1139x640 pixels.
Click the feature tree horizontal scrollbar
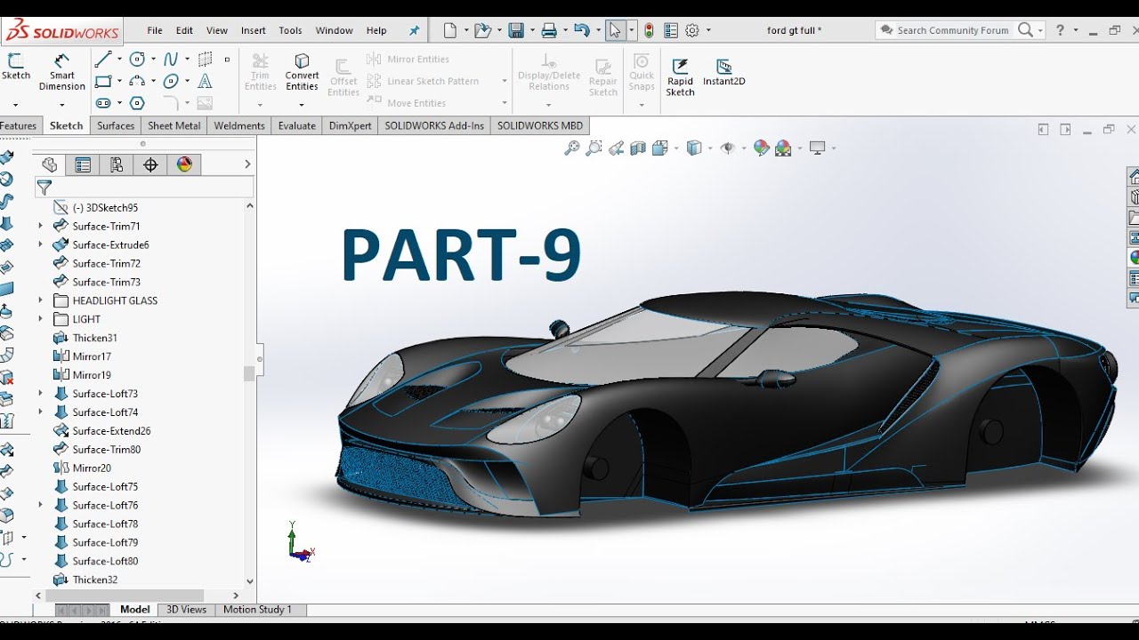[x=125, y=596]
